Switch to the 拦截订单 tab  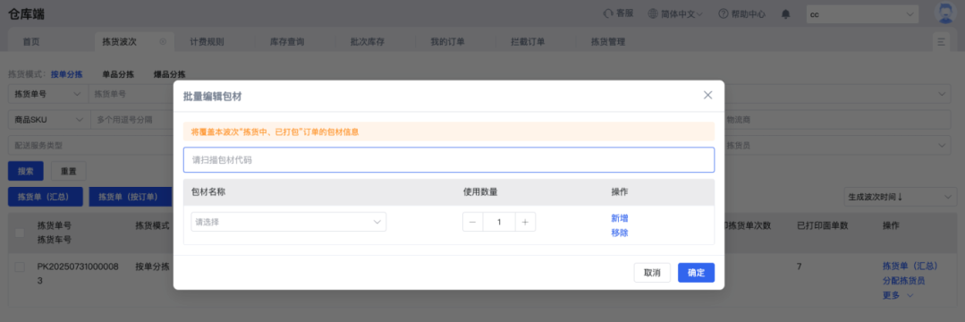tap(528, 42)
